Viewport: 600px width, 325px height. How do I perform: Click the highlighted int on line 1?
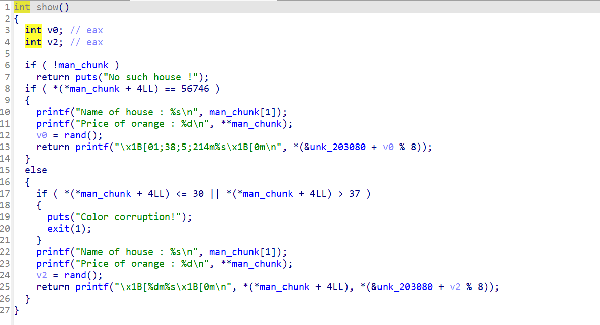[x=22, y=7]
